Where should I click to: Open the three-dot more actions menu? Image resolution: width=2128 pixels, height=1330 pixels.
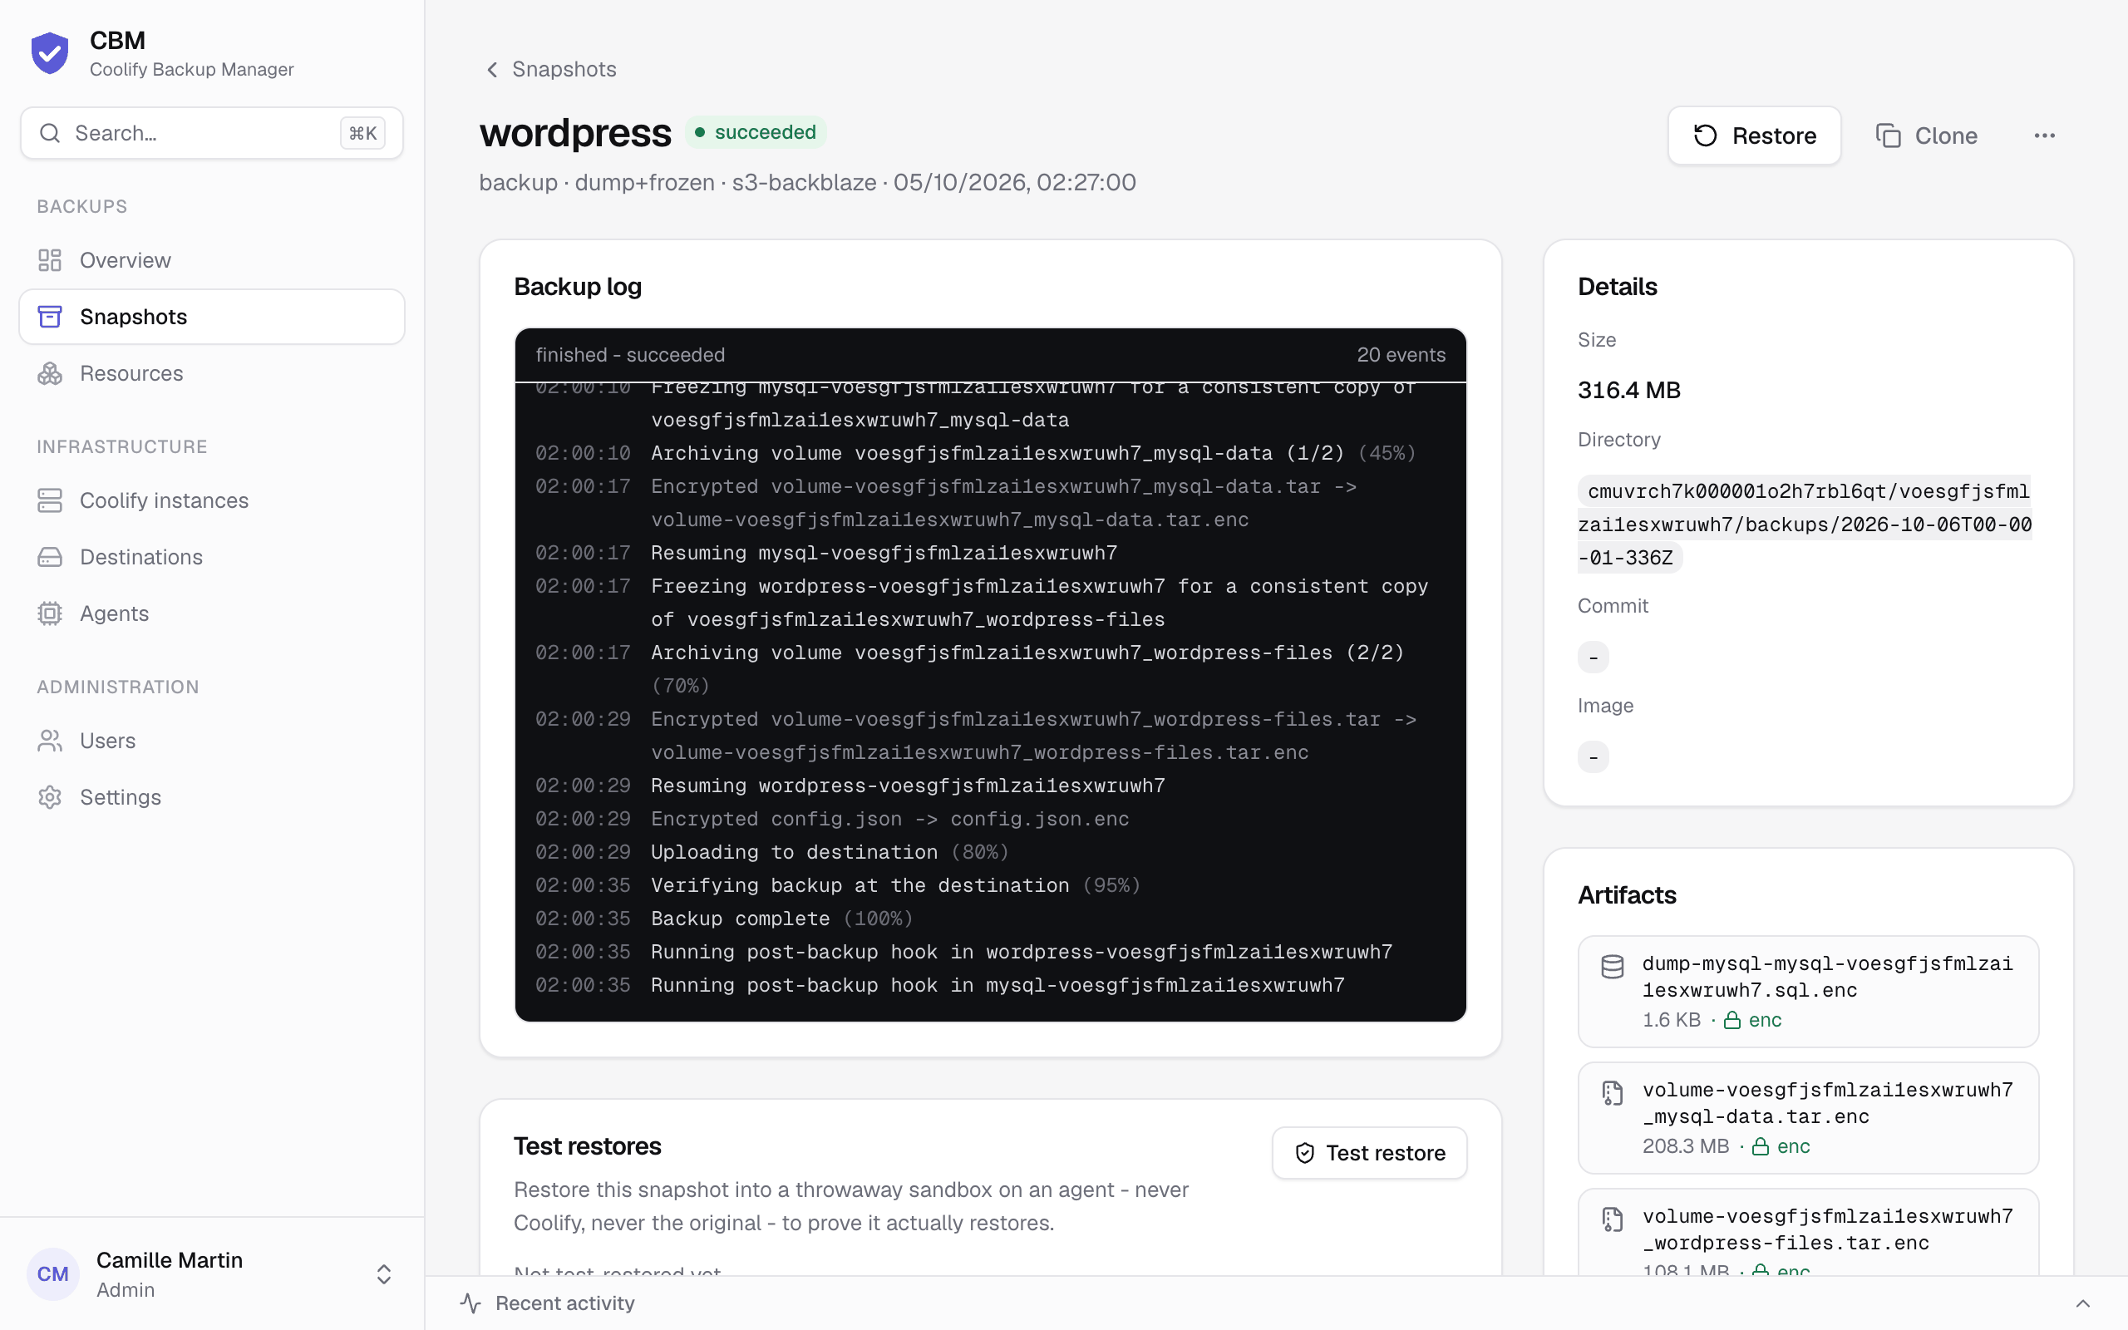tap(2045, 135)
